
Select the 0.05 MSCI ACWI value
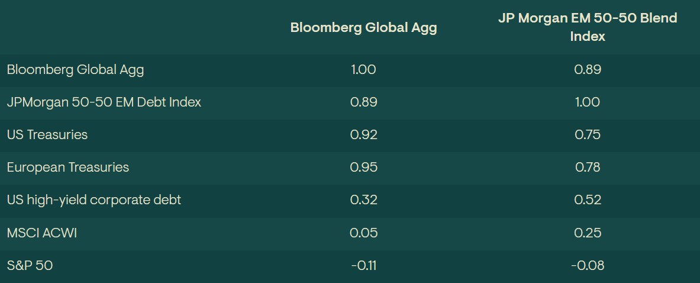(363, 233)
